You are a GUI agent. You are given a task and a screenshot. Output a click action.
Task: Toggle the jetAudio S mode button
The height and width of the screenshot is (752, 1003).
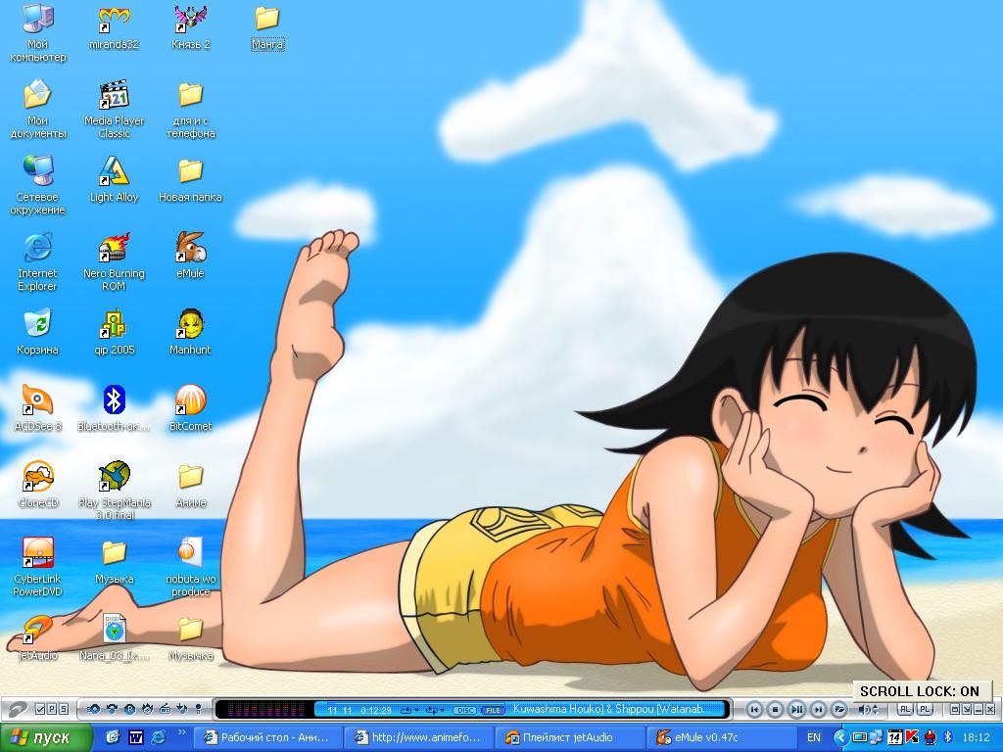point(64,709)
